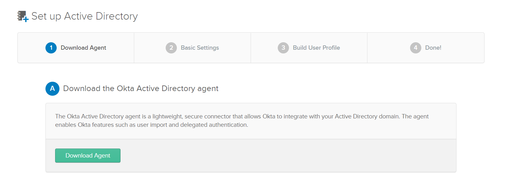520x188 pixels.
Task: Click the blue letter A badge
Action: (52, 89)
